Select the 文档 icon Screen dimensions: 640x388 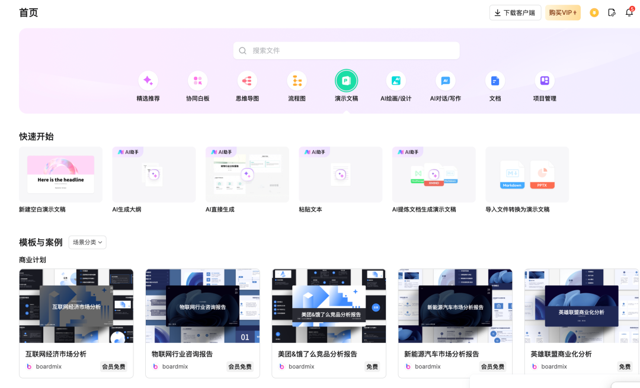[x=495, y=85]
